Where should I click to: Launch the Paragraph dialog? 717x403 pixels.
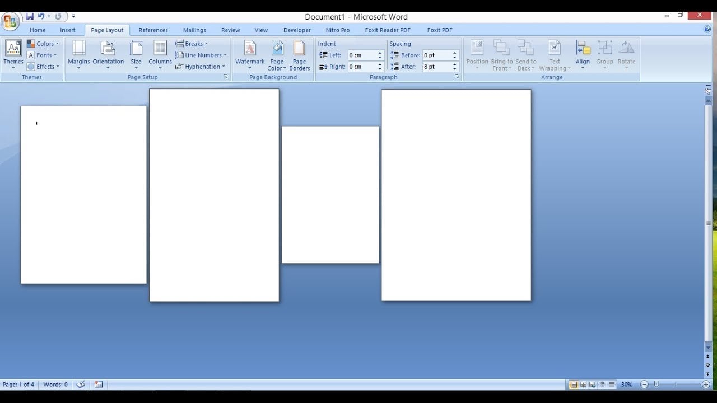[457, 77]
